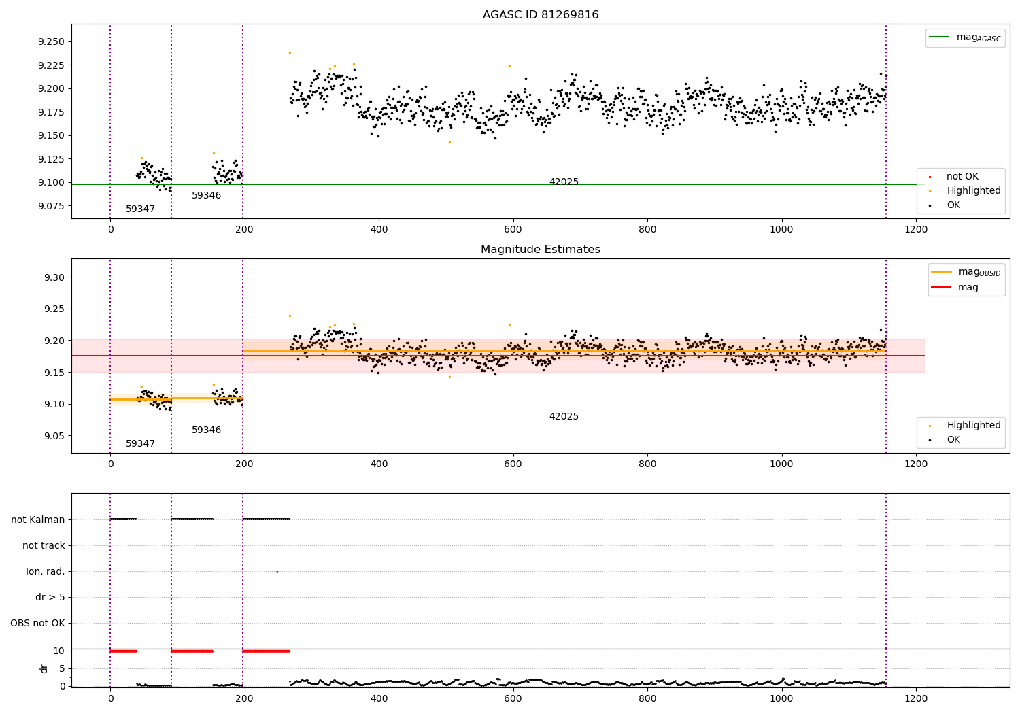Screen dimensions: 1020x714
Task: Click the 9.30 y-axis tick label
Action: 54,277
